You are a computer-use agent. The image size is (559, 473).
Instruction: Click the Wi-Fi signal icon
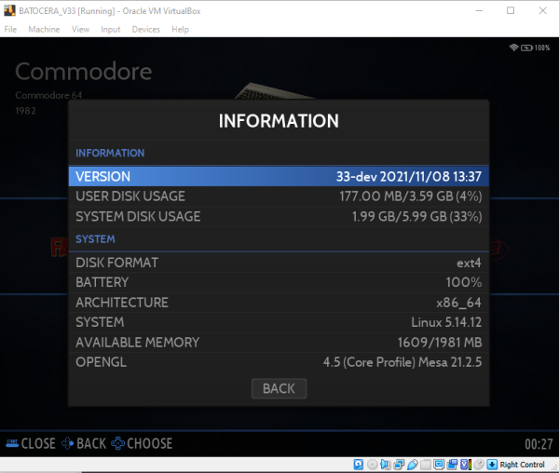click(513, 47)
